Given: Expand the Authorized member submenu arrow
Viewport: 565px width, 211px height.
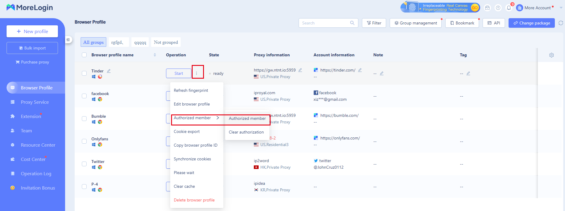Looking at the screenshot, I should 218,118.
